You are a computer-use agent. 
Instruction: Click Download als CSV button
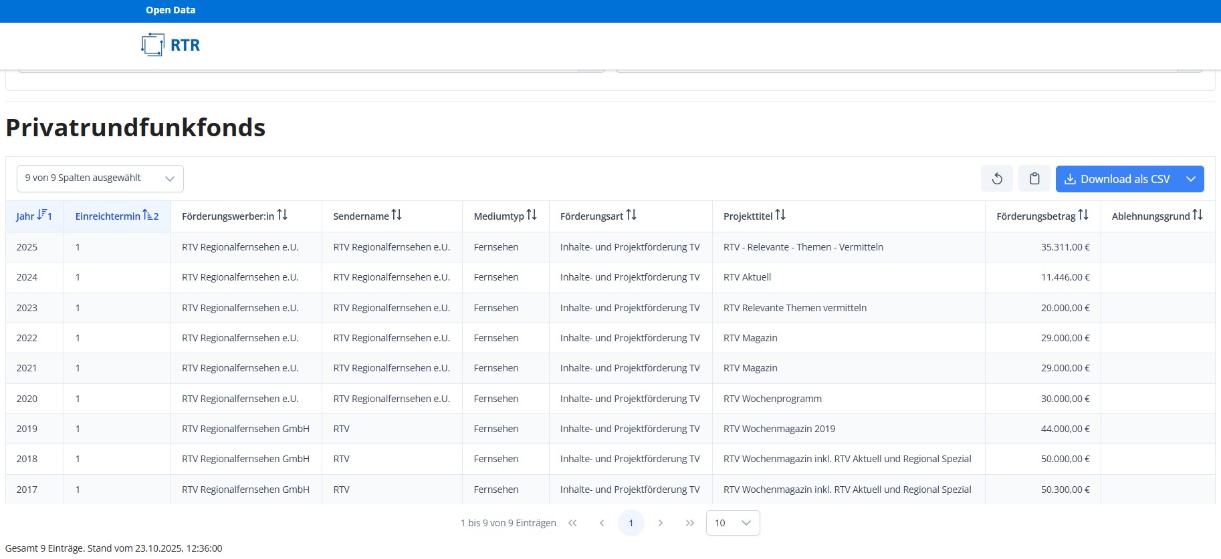coord(1117,179)
